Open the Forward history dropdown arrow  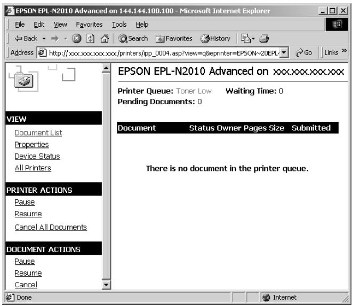(66, 39)
